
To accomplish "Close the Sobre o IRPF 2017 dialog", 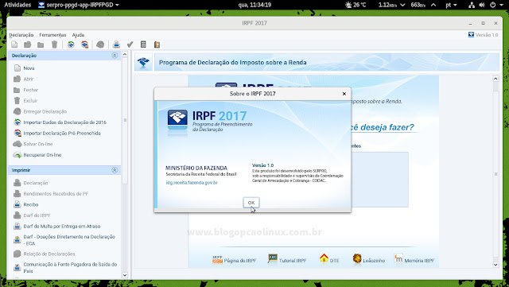I will (x=344, y=94).
